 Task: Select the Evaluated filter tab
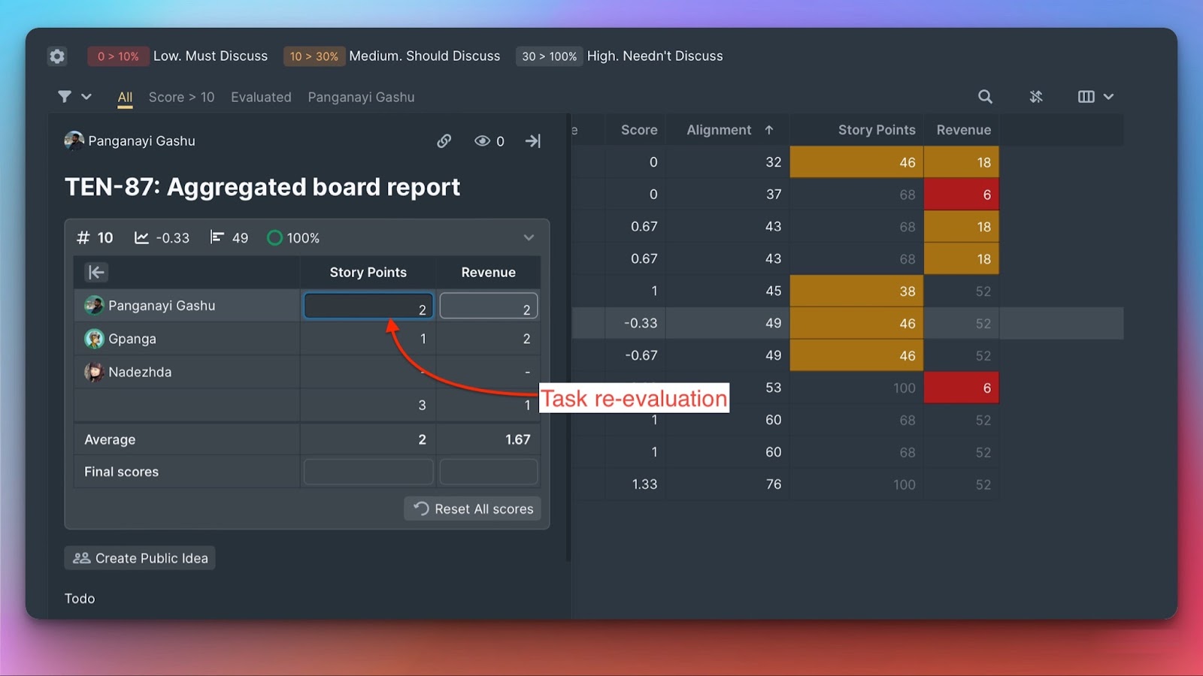point(261,98)
